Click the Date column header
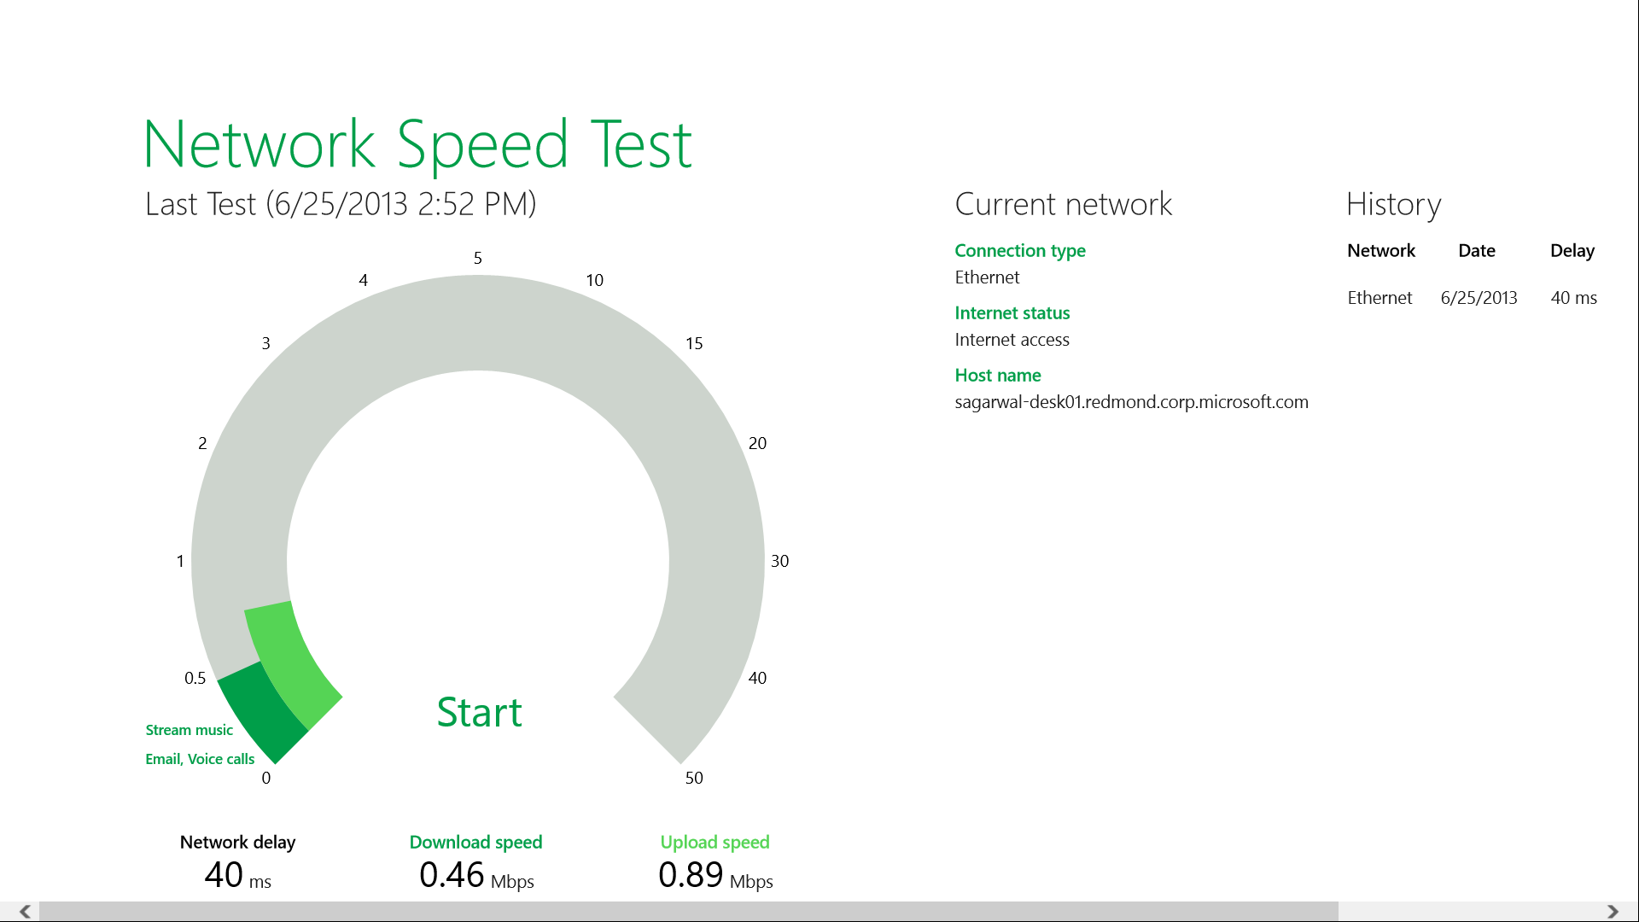 pos(1476,250)
